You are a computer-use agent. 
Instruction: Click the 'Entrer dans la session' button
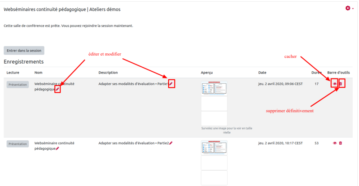[x=24, y=51]
